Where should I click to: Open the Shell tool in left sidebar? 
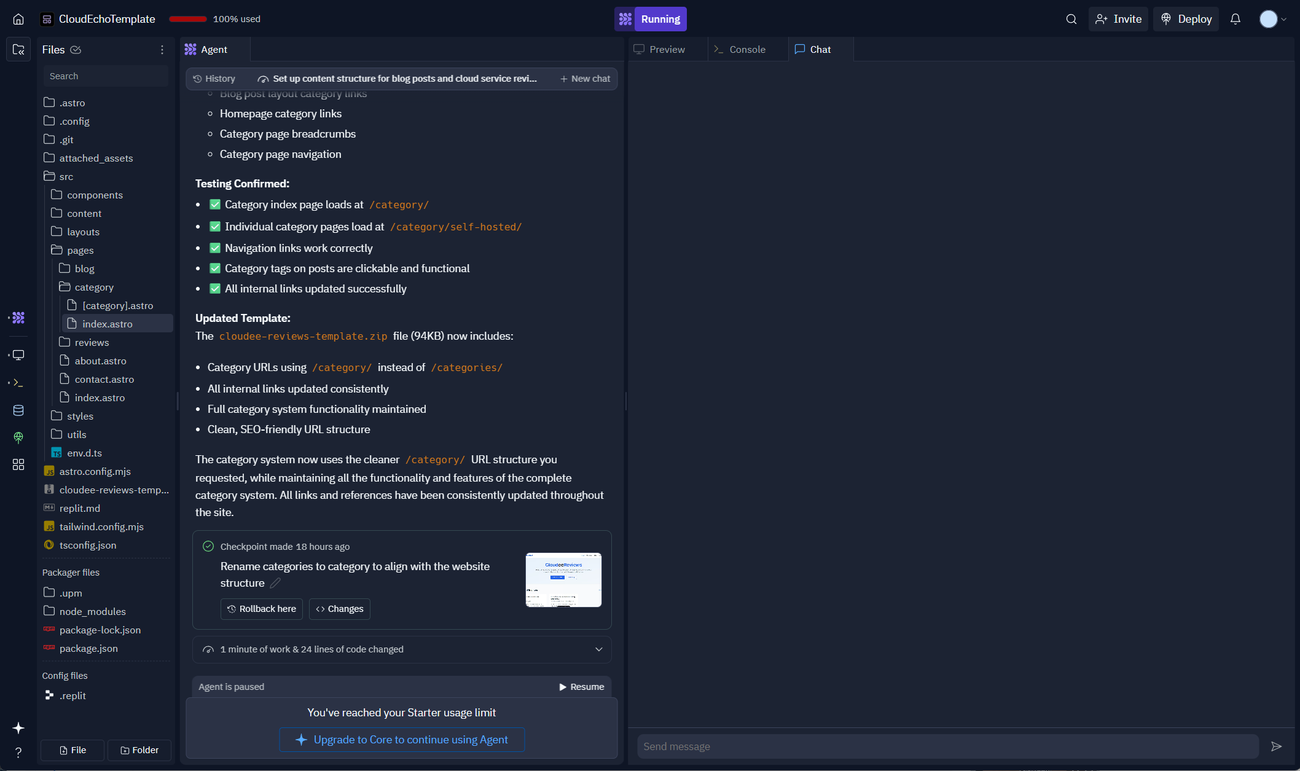[18, 383]
